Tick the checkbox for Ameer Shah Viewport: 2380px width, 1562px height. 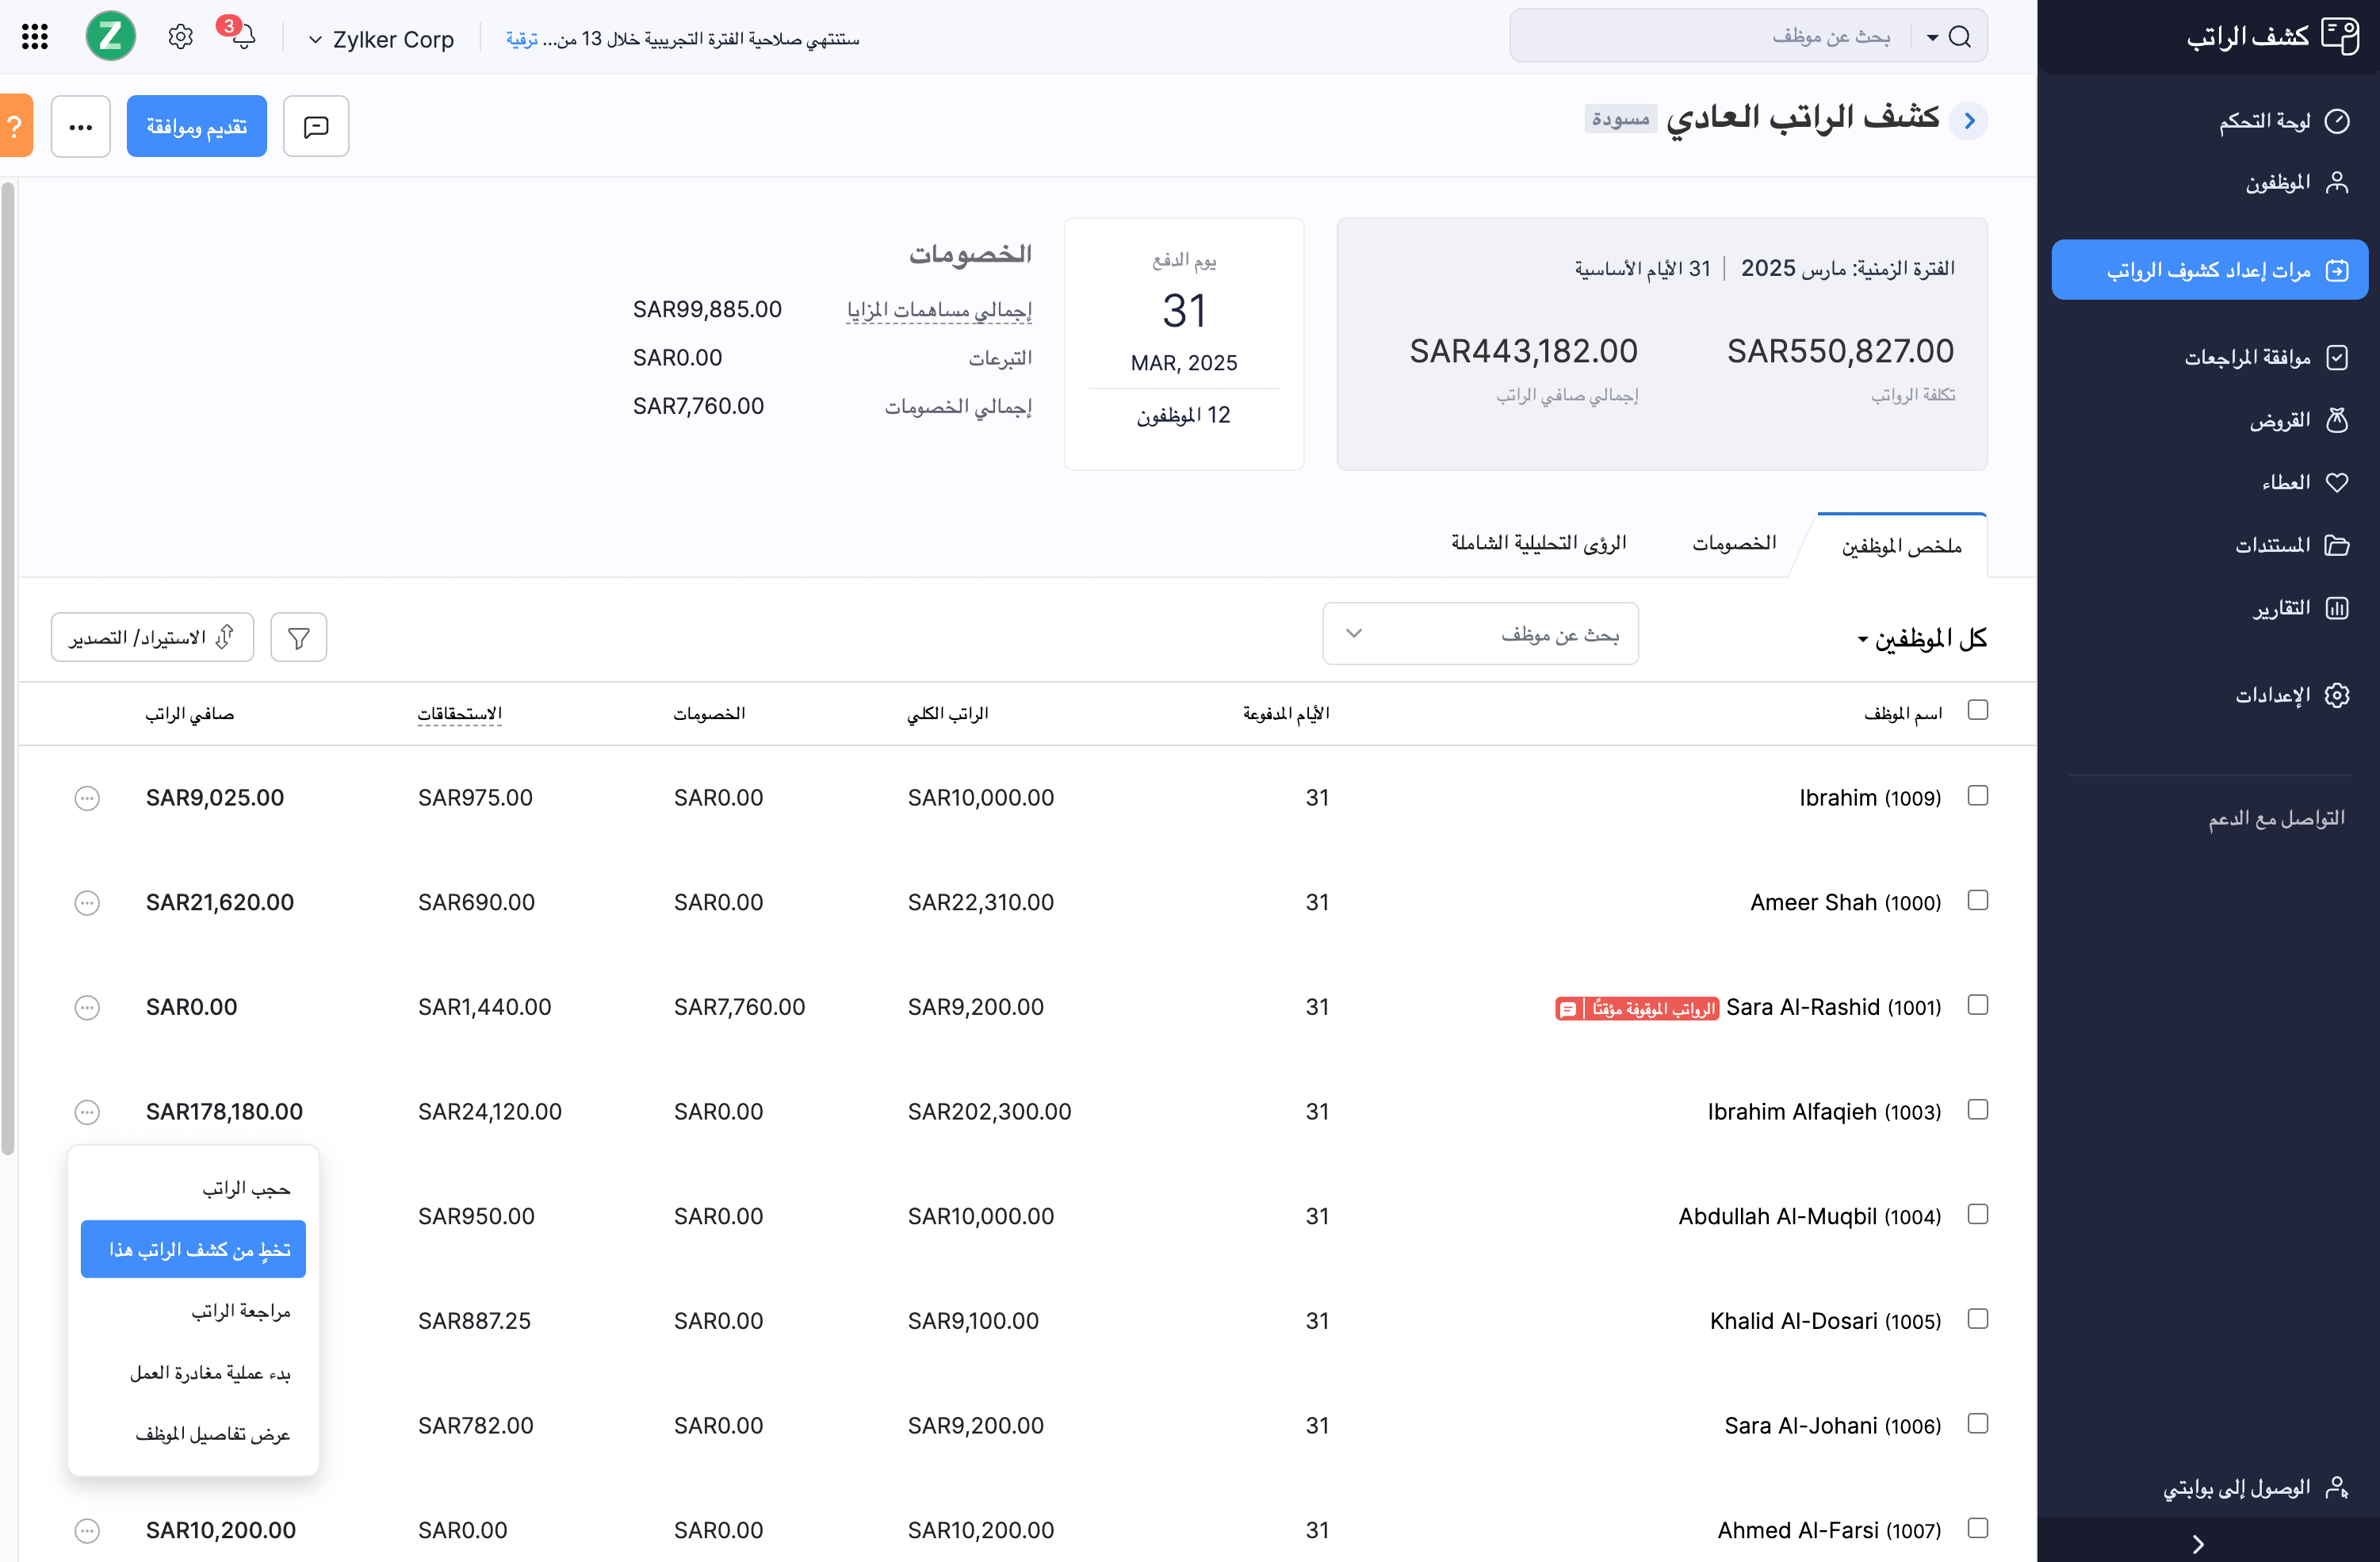pos(1977,901)
